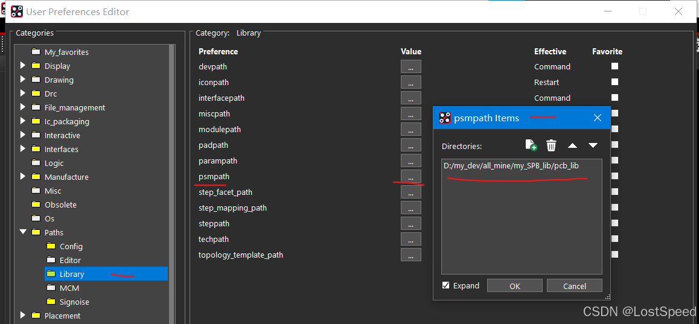
Task: Delete selected directory with trash icon
Action: tap(552, 145)
